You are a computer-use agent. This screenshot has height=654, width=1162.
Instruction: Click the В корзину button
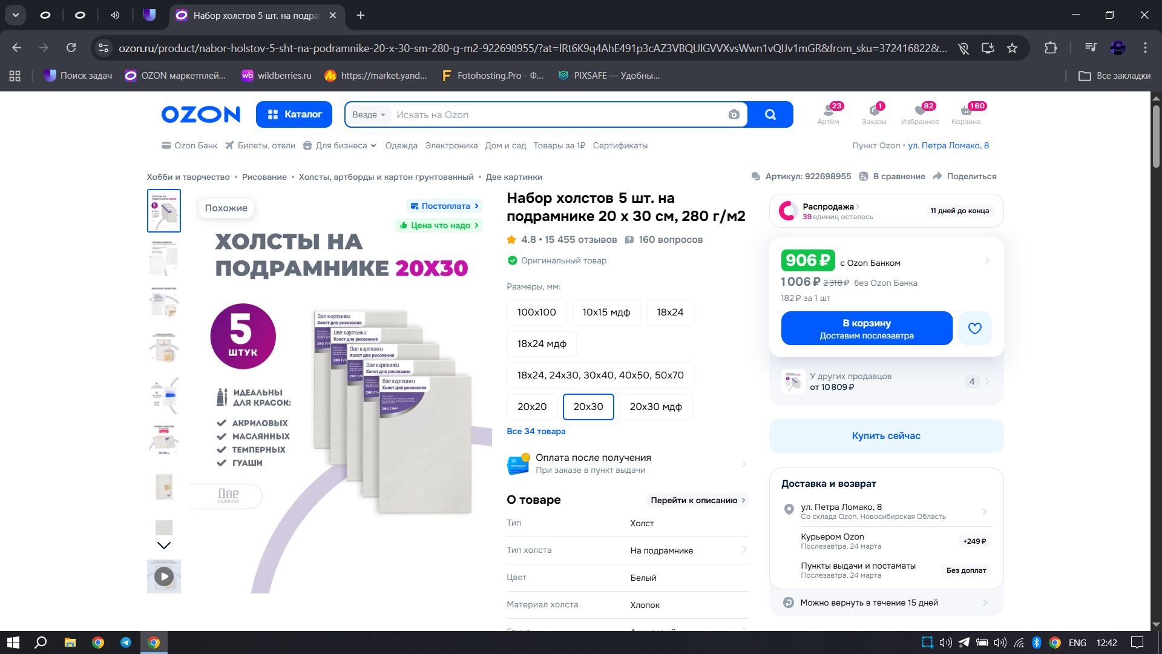866,328
